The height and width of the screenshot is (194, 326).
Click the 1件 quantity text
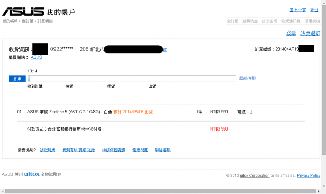199,112
